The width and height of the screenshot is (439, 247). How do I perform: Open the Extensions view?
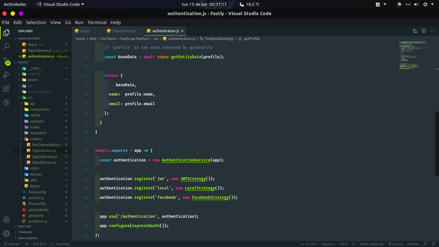click(x=6, y=88)
